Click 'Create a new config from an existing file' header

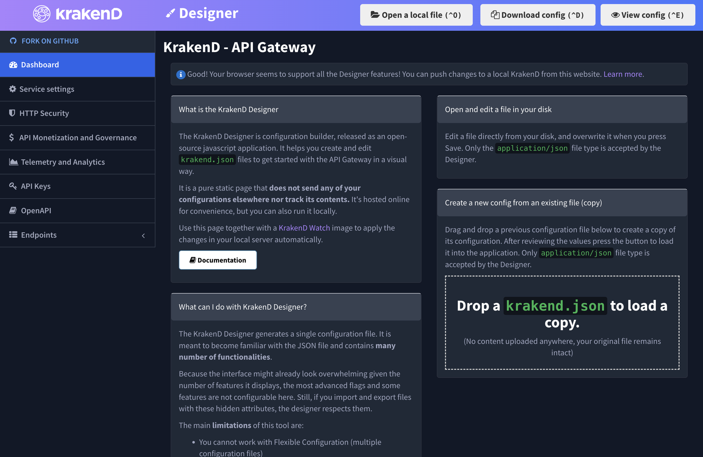click(562, 203)
